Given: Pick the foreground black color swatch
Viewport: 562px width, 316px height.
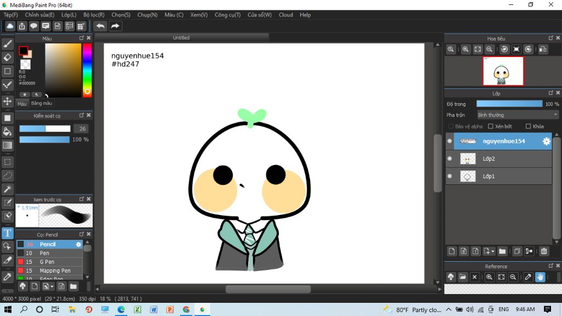Looking at the screenshot, I should pyautogui.click(x=23, y=51).
